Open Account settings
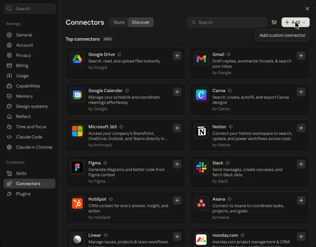The width and height of the screenshot is (316, 247). click(x=30, y=45)
